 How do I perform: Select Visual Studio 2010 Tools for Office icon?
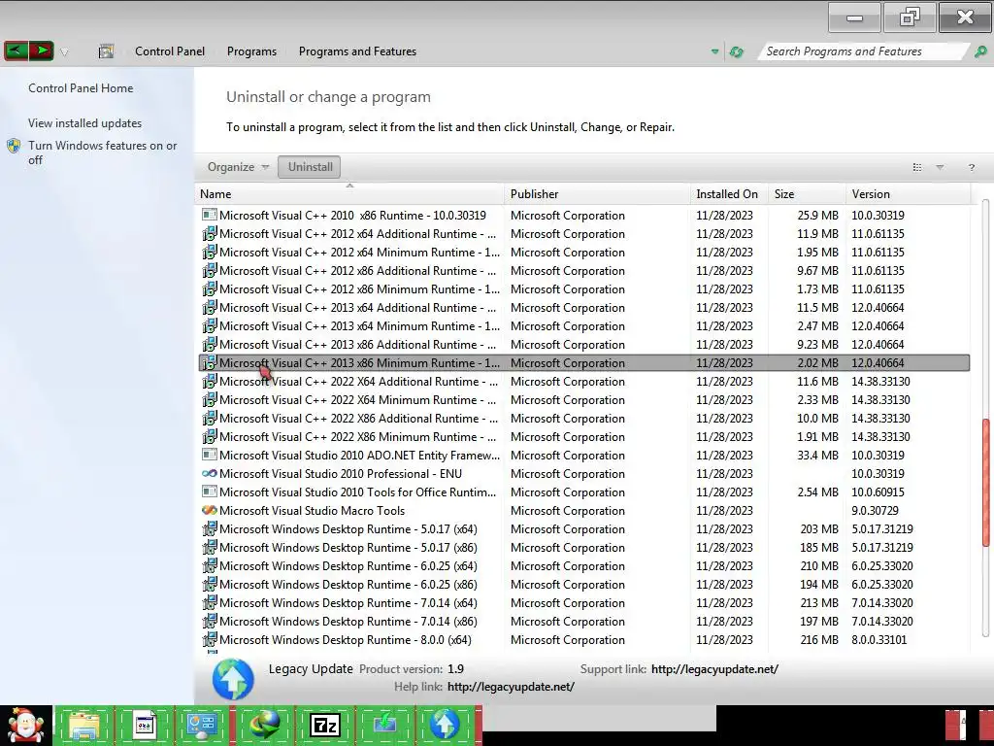tap(210, 492)
